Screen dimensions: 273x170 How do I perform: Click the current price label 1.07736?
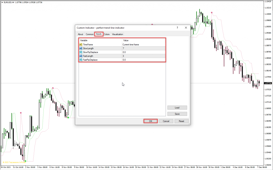(x=268, y=83)
